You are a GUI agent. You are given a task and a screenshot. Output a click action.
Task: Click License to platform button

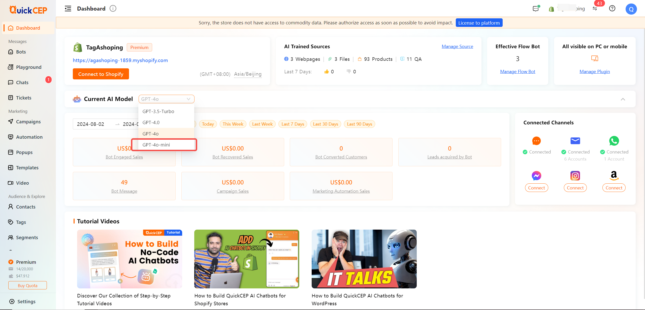(479, 23)
